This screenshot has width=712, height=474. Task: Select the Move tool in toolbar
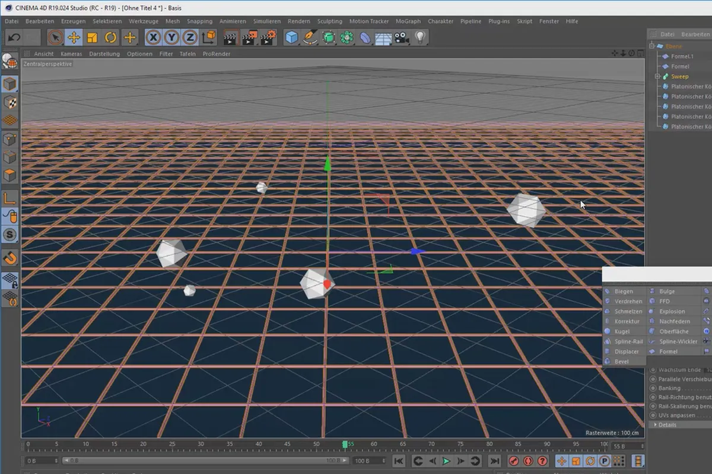[x=74, y=37]
